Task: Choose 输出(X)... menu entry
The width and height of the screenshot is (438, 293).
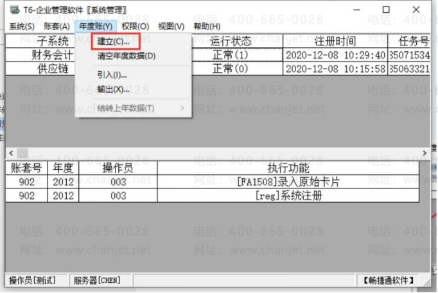Action: point(113,90)
